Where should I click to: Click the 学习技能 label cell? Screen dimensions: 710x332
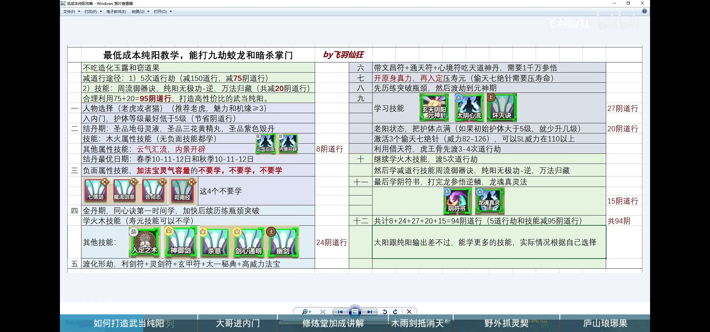point(389,108)
